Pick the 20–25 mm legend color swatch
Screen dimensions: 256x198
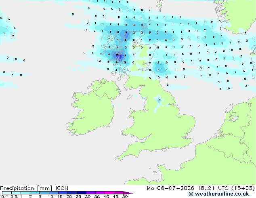pos(72,193)
